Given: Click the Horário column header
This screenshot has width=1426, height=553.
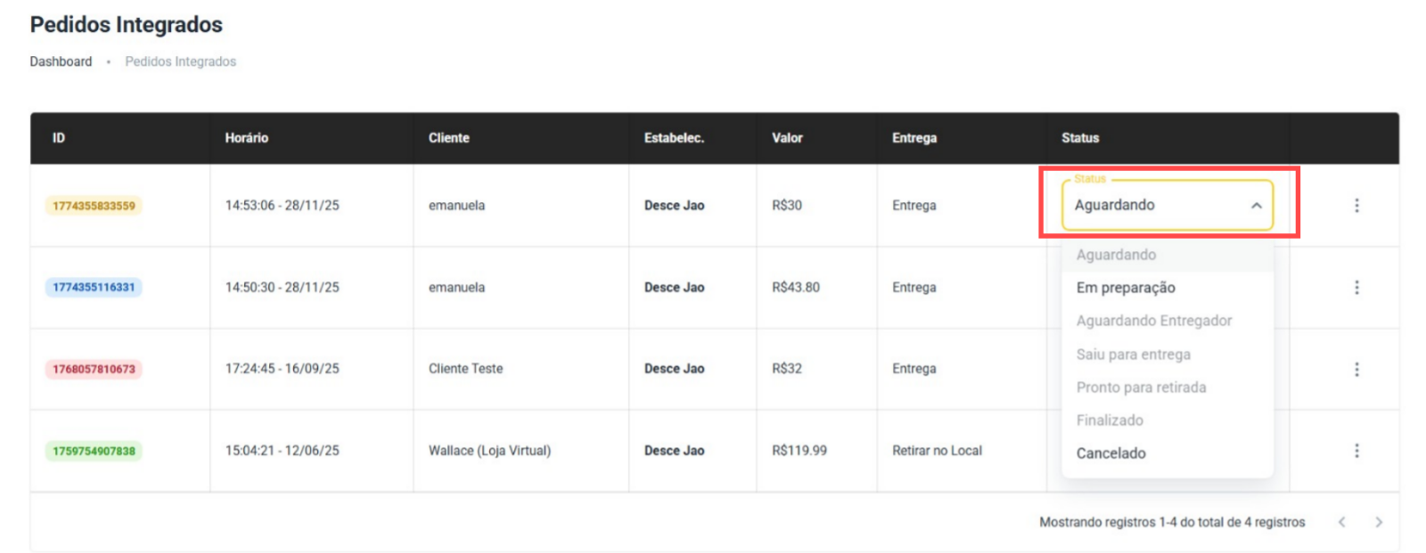Looking at the screenshot, I should [x=247, y=138].
